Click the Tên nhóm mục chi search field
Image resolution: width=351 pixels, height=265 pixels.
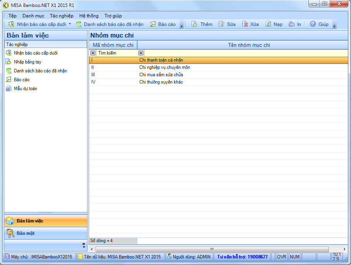(x=246, y=53)
